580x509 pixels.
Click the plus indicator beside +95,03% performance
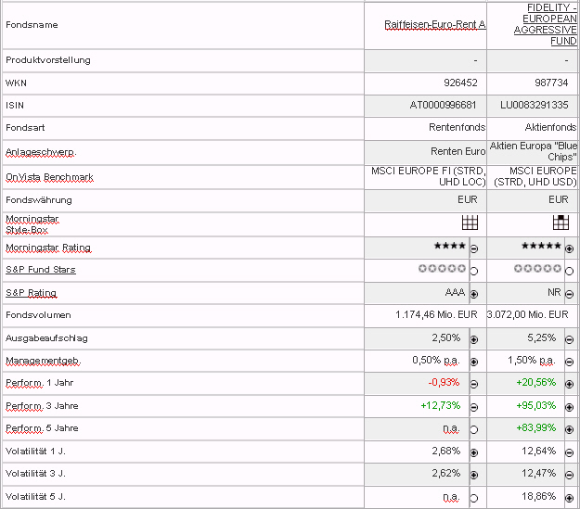pos(569,407)
